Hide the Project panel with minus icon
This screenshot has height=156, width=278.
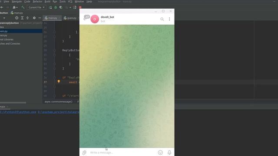[x=40, y=18]
